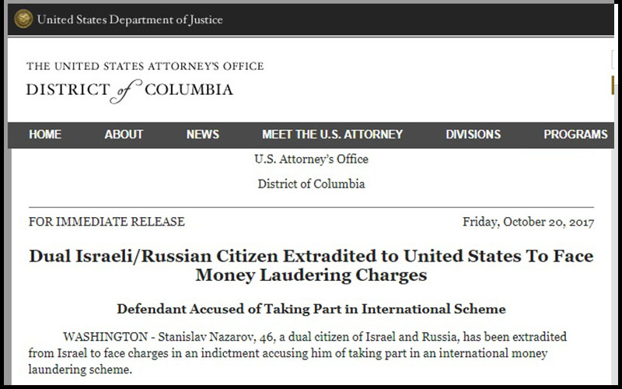Go to the HOME menu item
622x389 pixels.
point(45,134)
